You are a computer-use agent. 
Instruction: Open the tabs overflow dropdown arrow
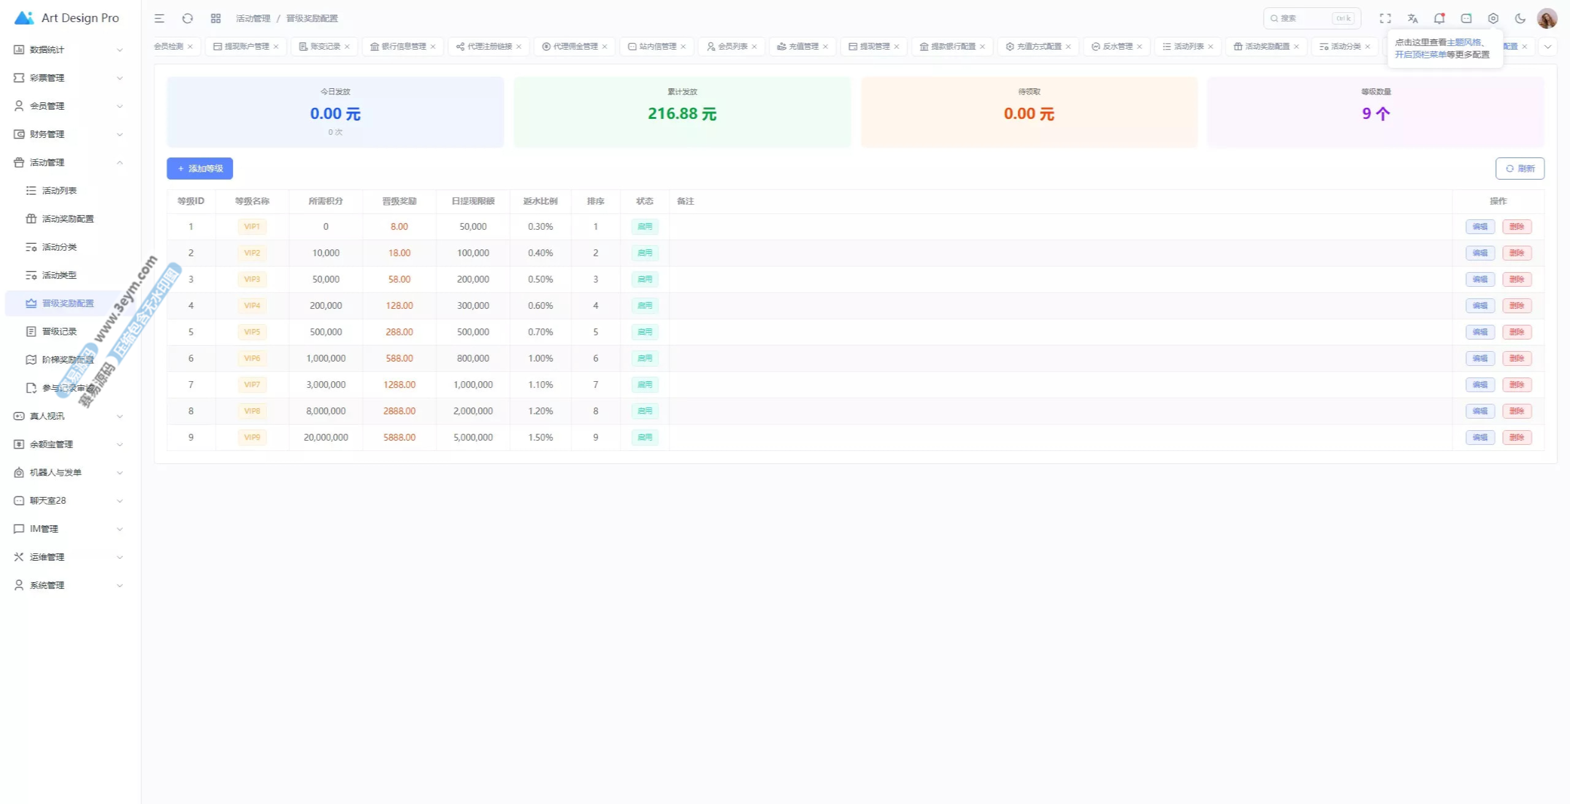point(1547,47)
